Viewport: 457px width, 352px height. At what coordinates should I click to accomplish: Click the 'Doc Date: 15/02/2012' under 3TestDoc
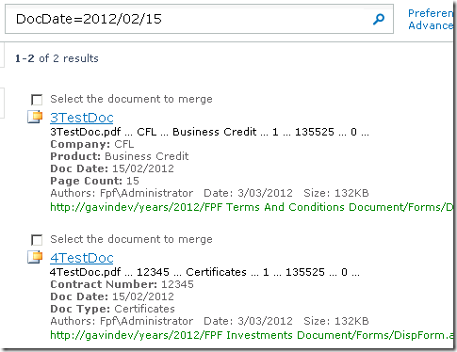[112, 168]
